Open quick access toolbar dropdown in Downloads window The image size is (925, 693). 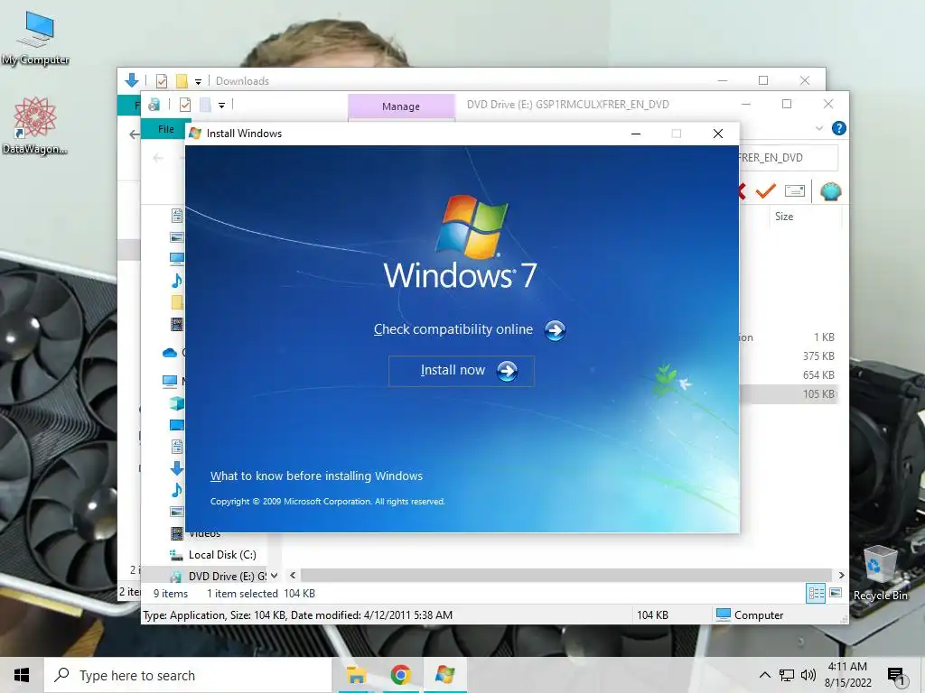pos(198,81)
